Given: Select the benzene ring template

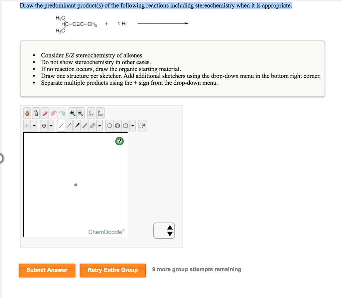Looking at the screenshot, I should pos(117,126).
